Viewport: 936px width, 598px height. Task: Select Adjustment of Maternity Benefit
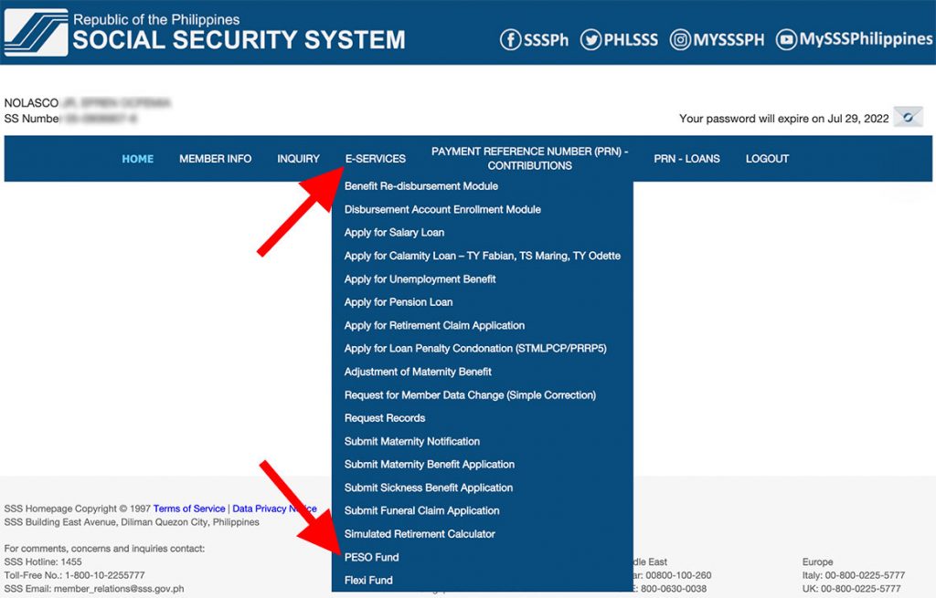click(418, 372)
